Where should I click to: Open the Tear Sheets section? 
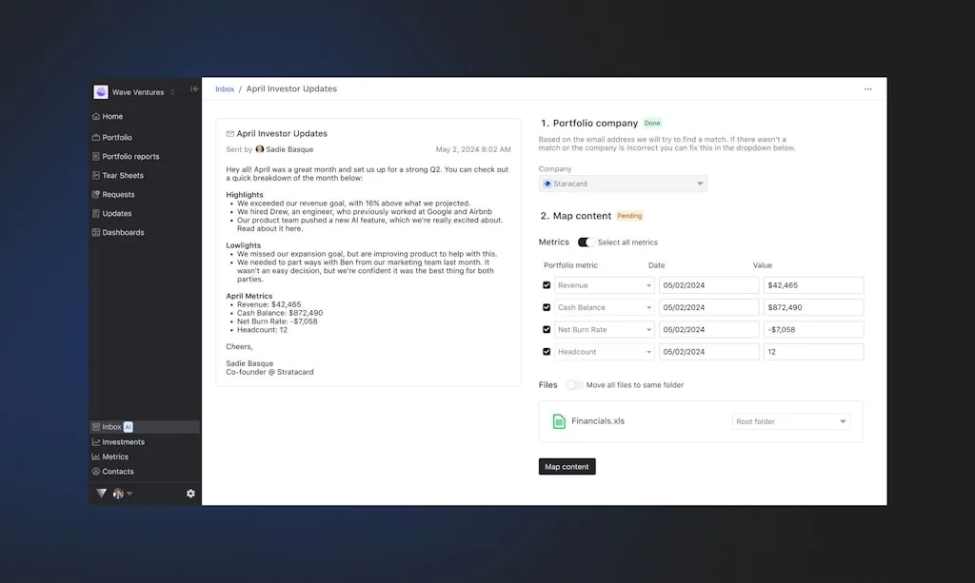(121, 175)
